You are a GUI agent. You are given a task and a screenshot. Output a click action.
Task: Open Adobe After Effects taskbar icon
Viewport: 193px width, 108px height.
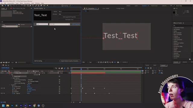click(25, 106)
